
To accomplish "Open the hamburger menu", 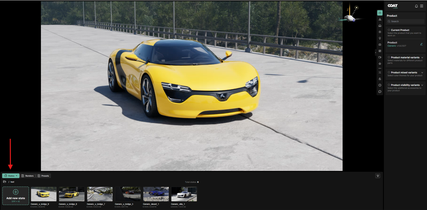I will (x=421, y=6).
